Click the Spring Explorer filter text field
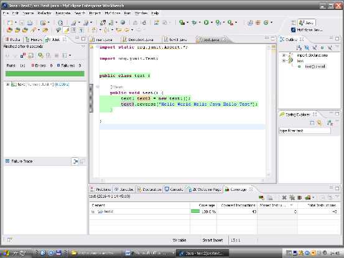Viewport: 344px width, 258px height. point(305,131)
